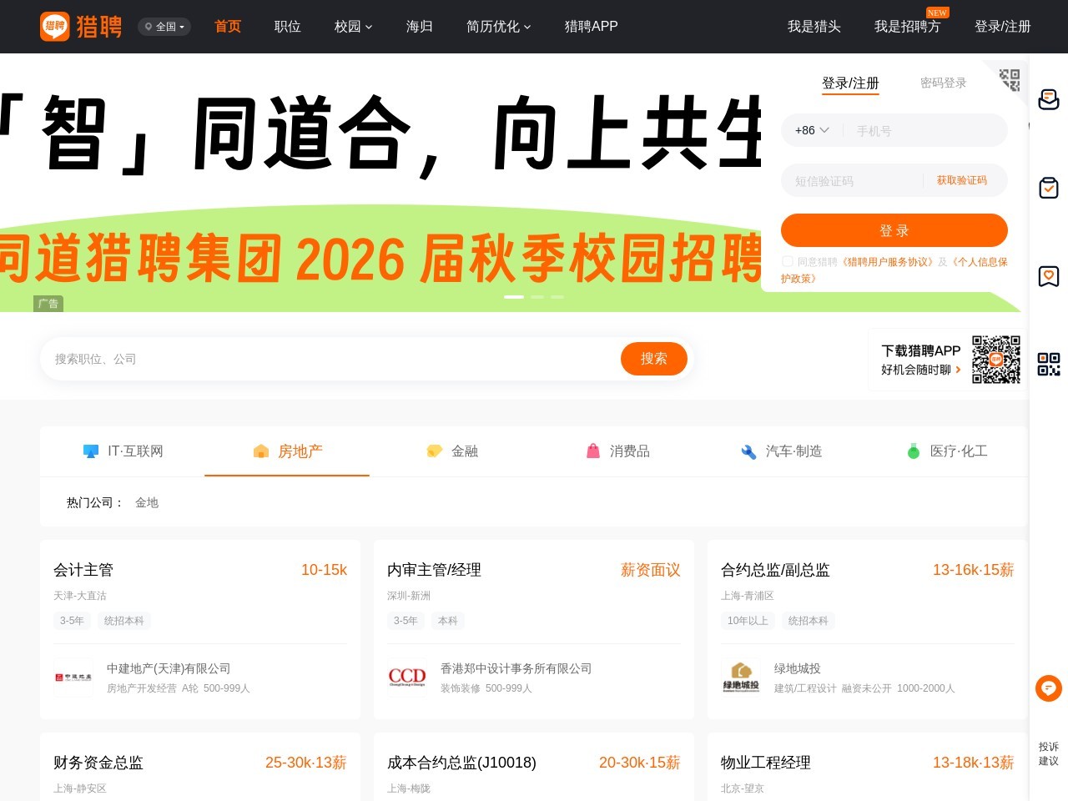1068x801 pixels.
Task: Click 获取验证码 to request SMS code
Action: [961, 180]
